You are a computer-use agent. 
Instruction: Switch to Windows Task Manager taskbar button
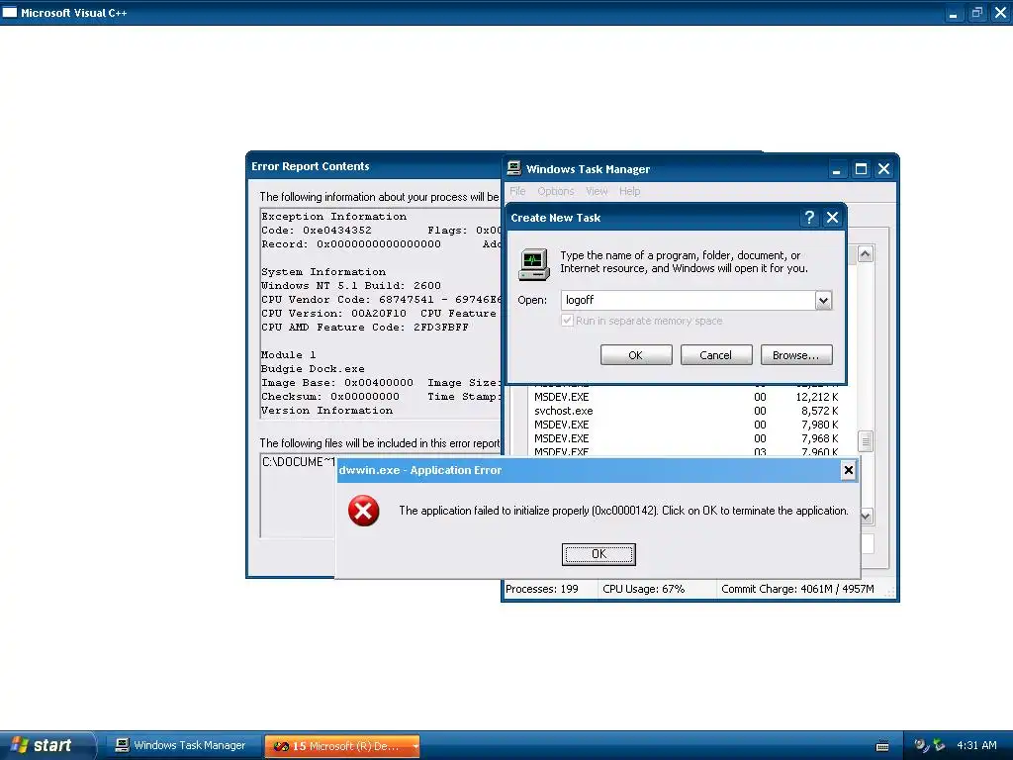point(182,745)
